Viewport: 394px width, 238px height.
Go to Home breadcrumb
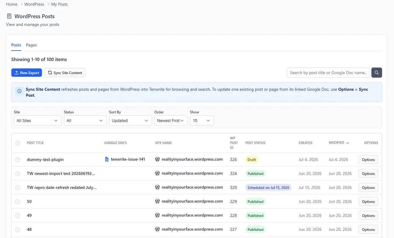coord(12,4)
